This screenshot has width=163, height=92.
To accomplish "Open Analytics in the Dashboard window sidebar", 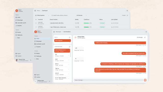I will click(19, 26).
